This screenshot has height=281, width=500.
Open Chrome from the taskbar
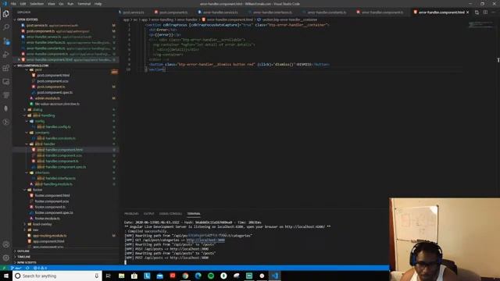tap(185, 276)
